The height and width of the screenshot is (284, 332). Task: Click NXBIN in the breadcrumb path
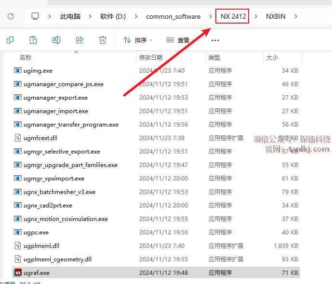[276, 16]
